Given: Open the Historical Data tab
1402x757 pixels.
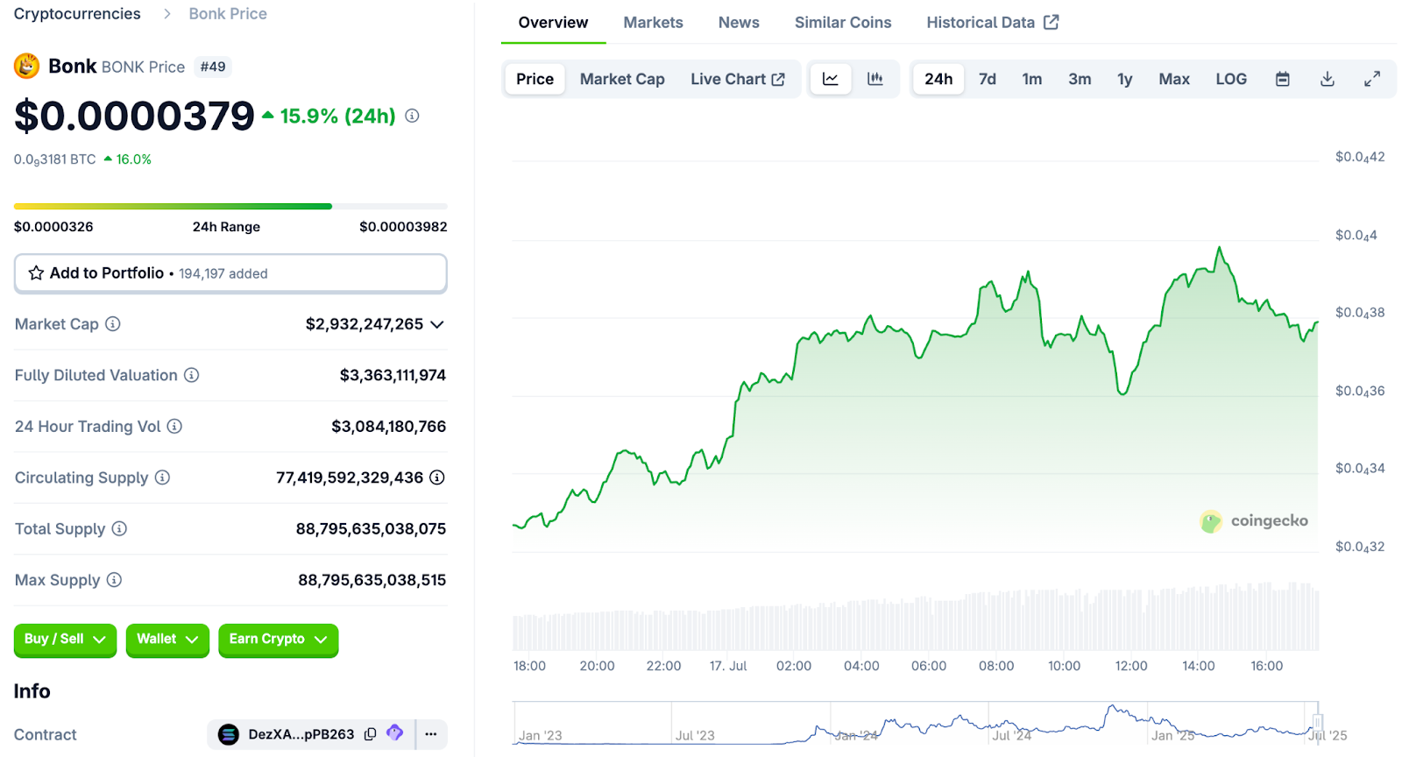Looking at the screenshot, I should pos(992,22).
